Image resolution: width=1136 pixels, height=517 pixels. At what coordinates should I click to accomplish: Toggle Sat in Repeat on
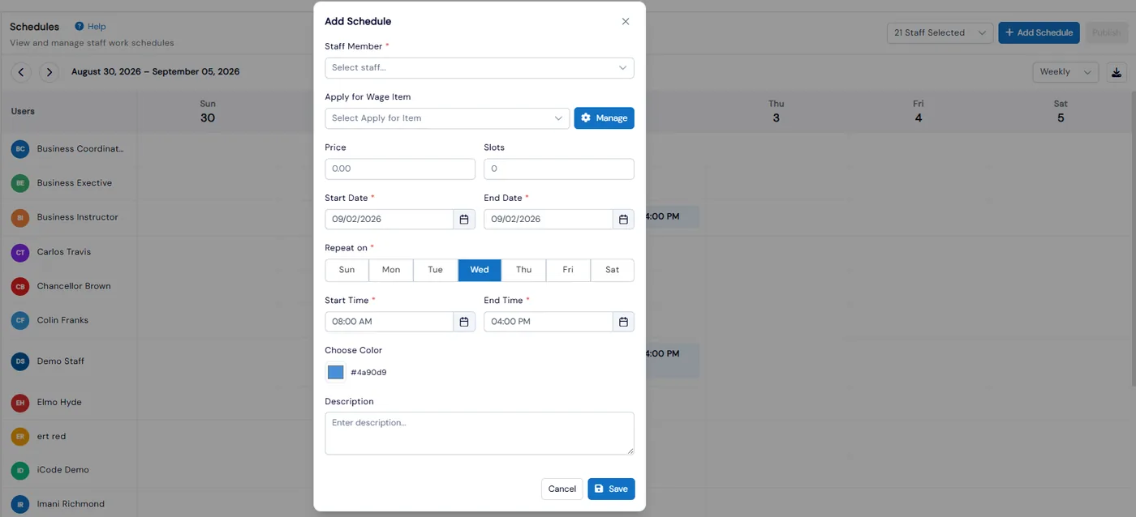click(x=613, y=270)
